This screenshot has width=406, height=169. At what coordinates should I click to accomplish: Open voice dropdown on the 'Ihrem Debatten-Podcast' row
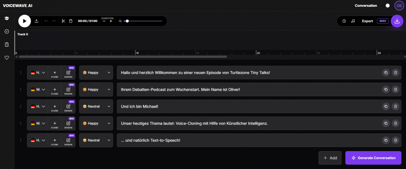tap(38, 89)
